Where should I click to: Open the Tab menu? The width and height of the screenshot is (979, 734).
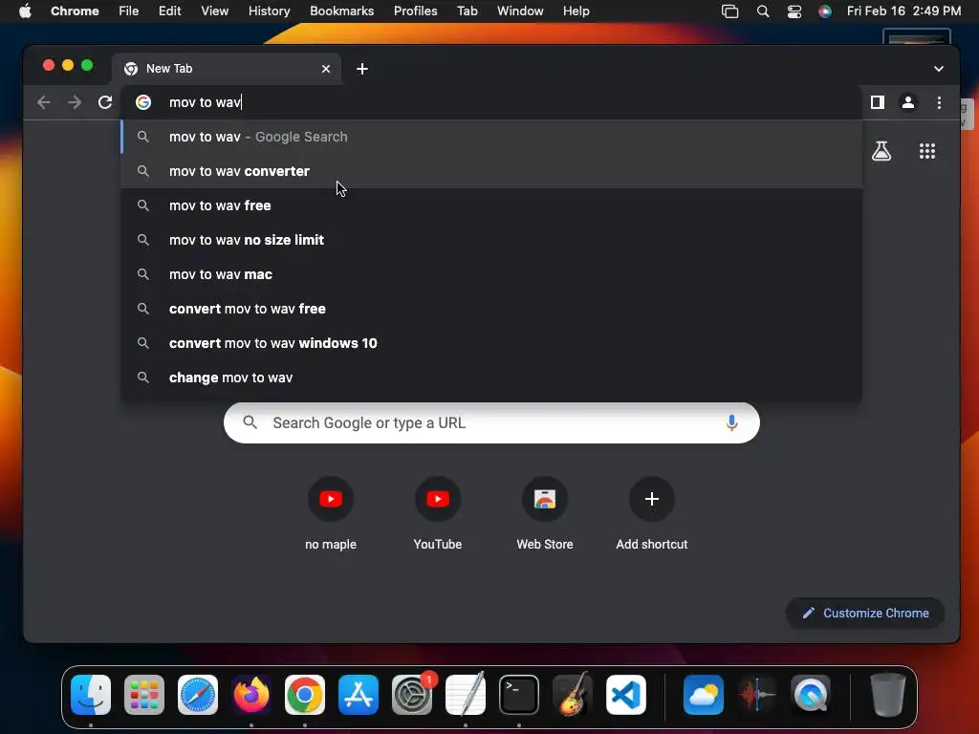coord(467,11)
